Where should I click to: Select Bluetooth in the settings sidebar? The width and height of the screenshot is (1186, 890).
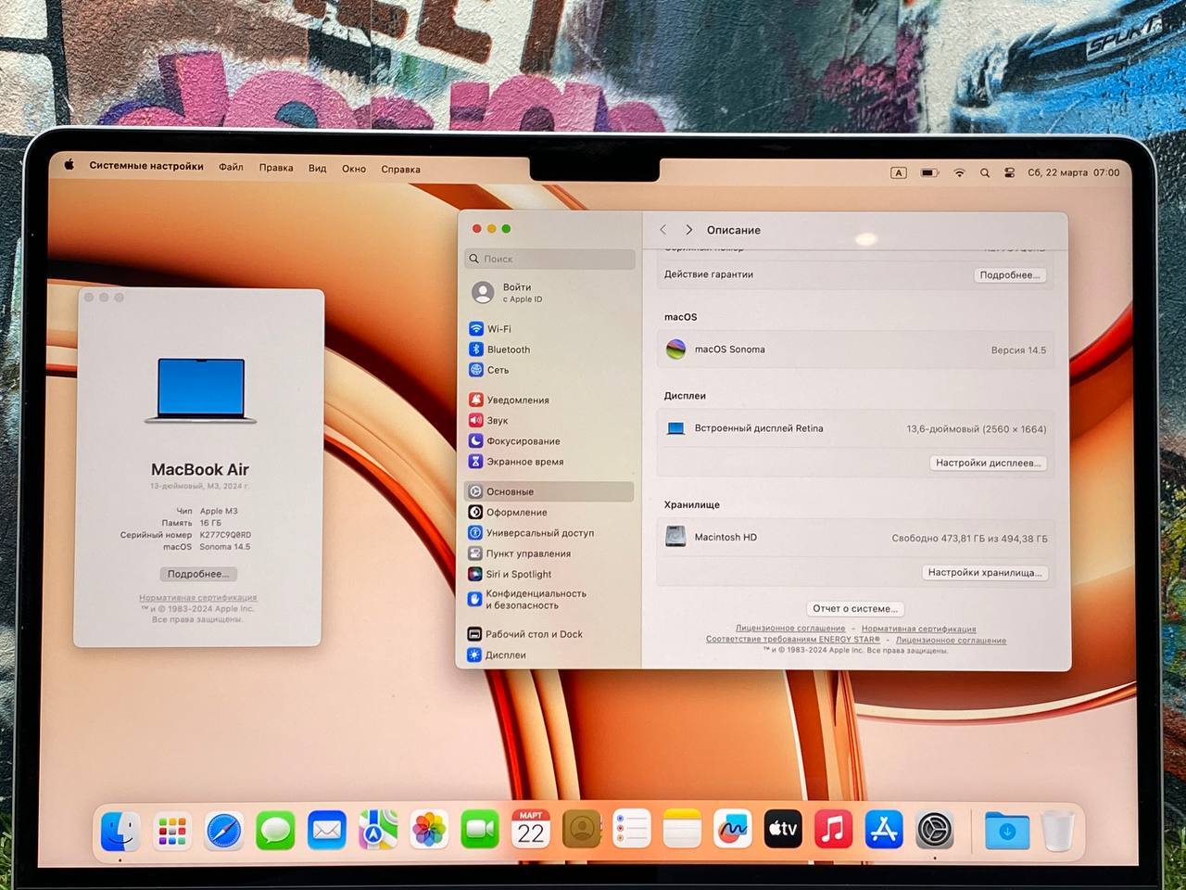[x=508, y=350]
